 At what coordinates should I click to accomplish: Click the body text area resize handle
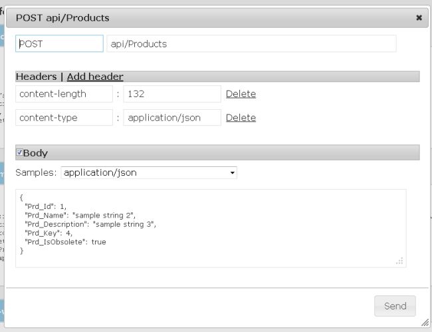(x=399, y=261)
